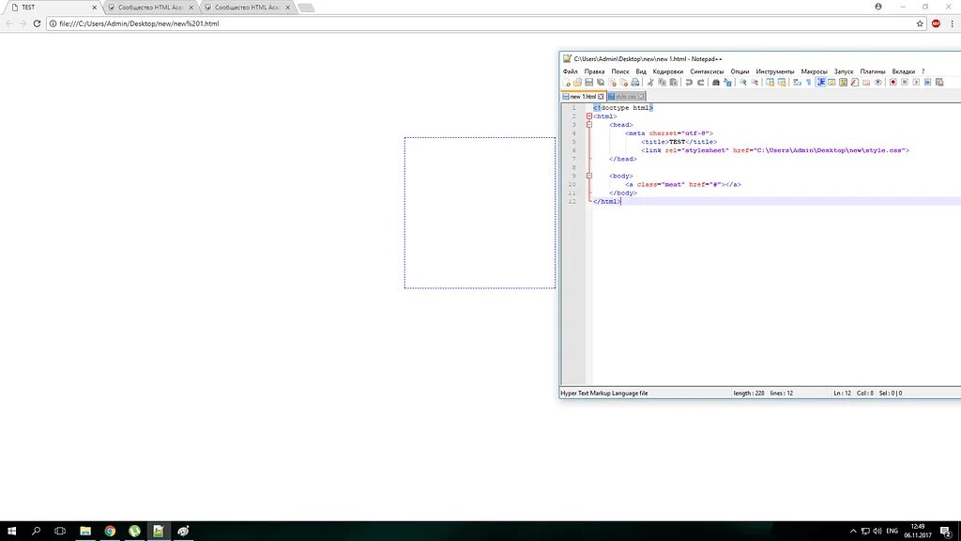The image size is (961, 541).
Task: Click the uTorrent taskbar icon
Action: tap(134, 531)
